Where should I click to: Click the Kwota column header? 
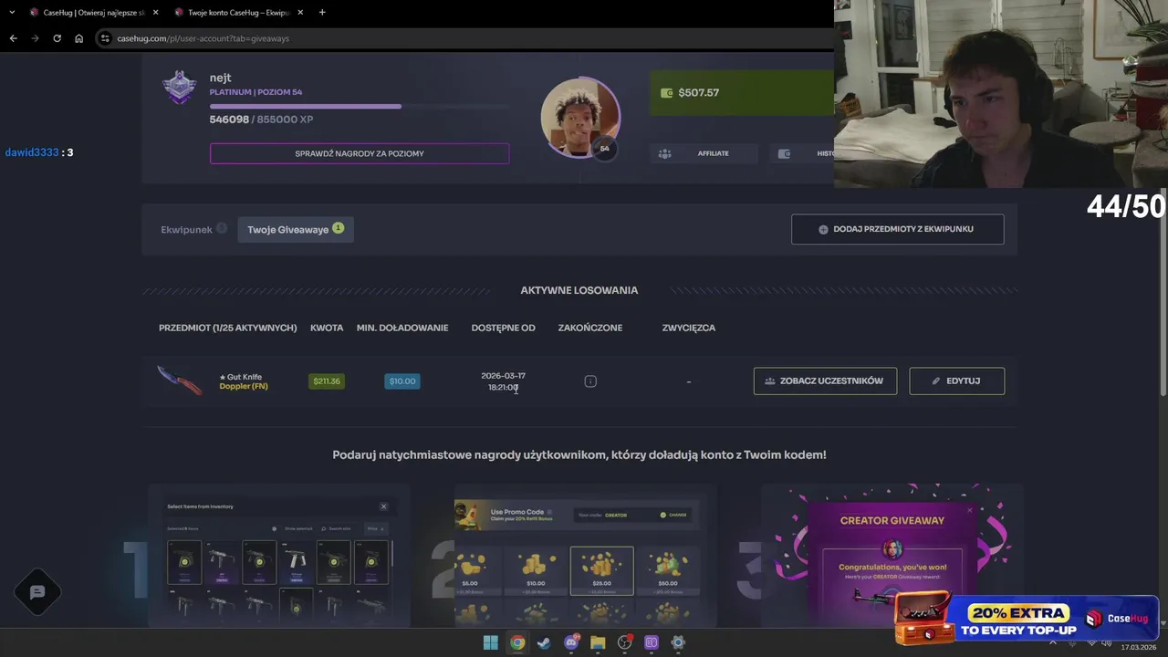(327, 328)
